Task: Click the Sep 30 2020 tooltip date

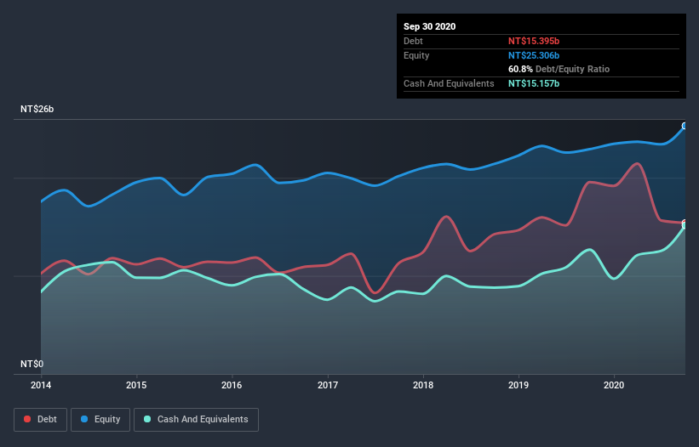Action: tap(430, 26)
